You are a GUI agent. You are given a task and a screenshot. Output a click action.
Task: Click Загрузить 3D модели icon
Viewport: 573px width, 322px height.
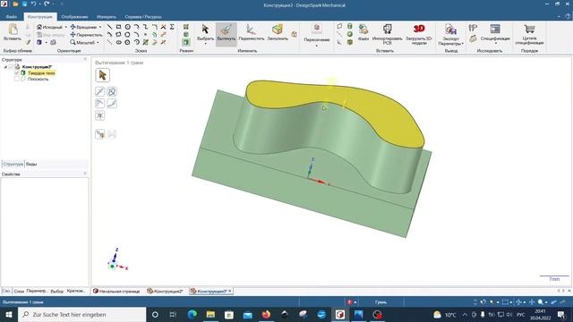tap(419, 34)
